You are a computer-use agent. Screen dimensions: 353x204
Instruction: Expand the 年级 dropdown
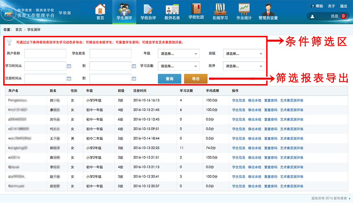point(179,54)
